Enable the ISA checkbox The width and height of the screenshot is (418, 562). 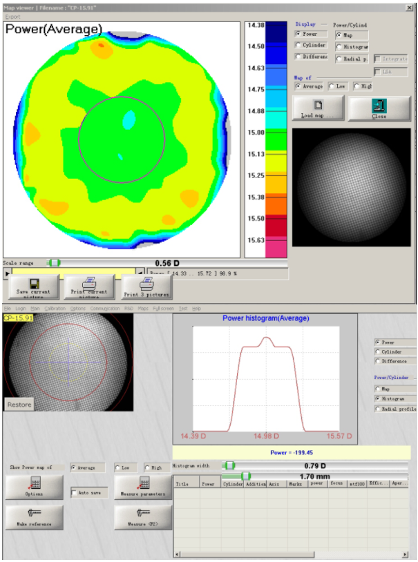pyautogui.click(x=377, y=72)
